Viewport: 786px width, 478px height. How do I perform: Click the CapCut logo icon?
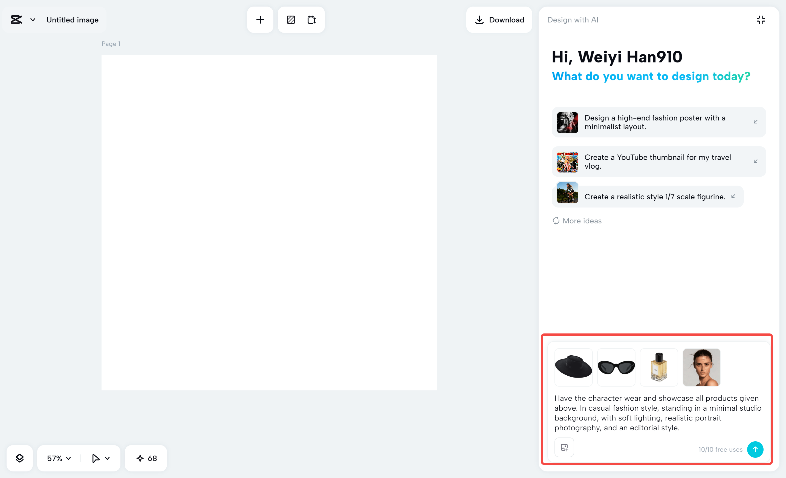pyautogui.click(x=16, y=20)
